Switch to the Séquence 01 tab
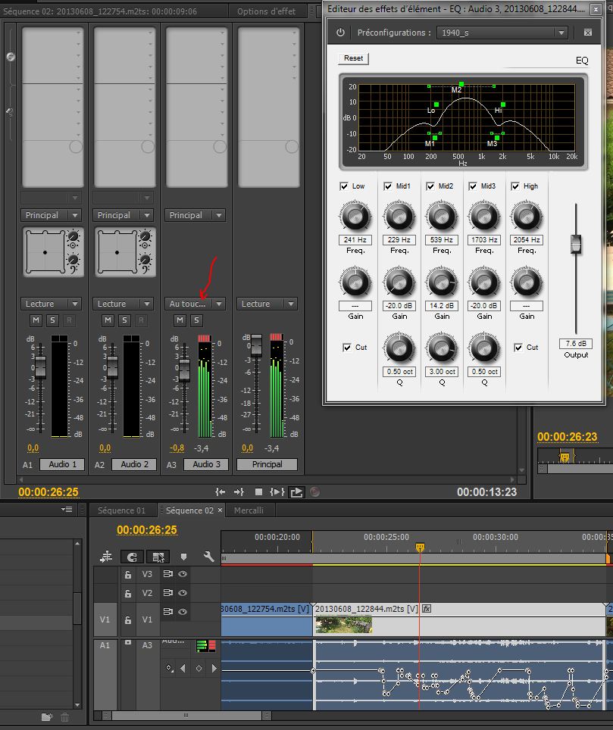The width and height of the screenshot is (613, 730). pos(121,510)
